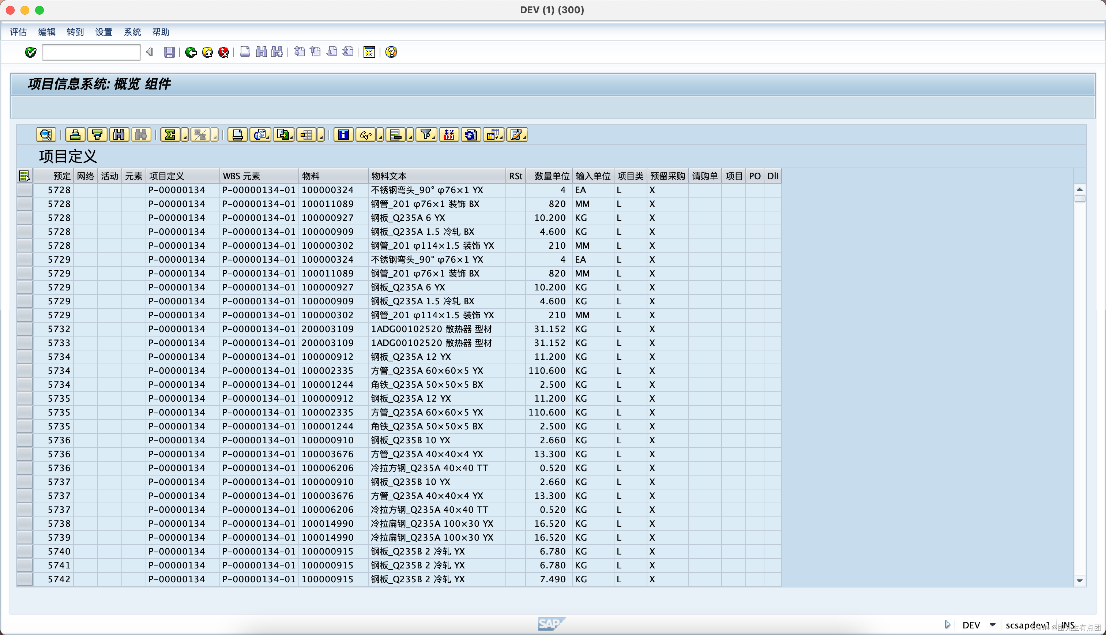Click the select-all box in the table header

point(25,176)
